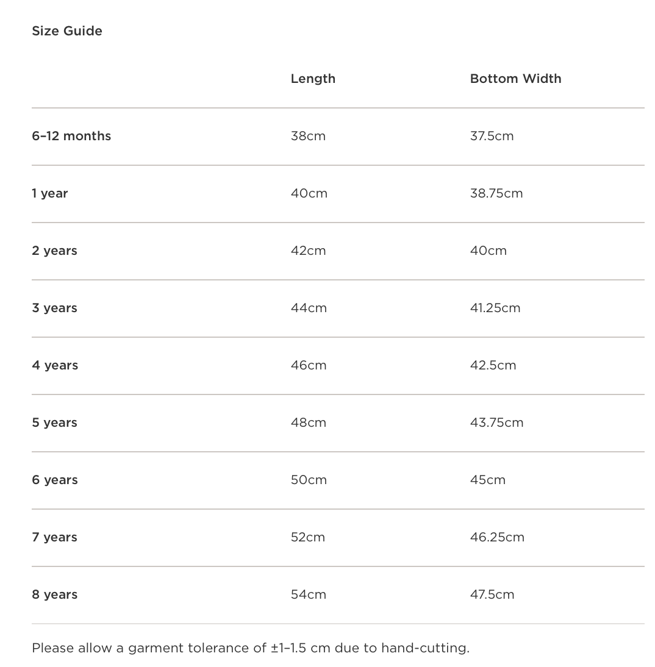Image resolution: width=655 pixels, height=667 pixels.
Task: Click the 37.5cm bottom width value
Action: (492, 136)
